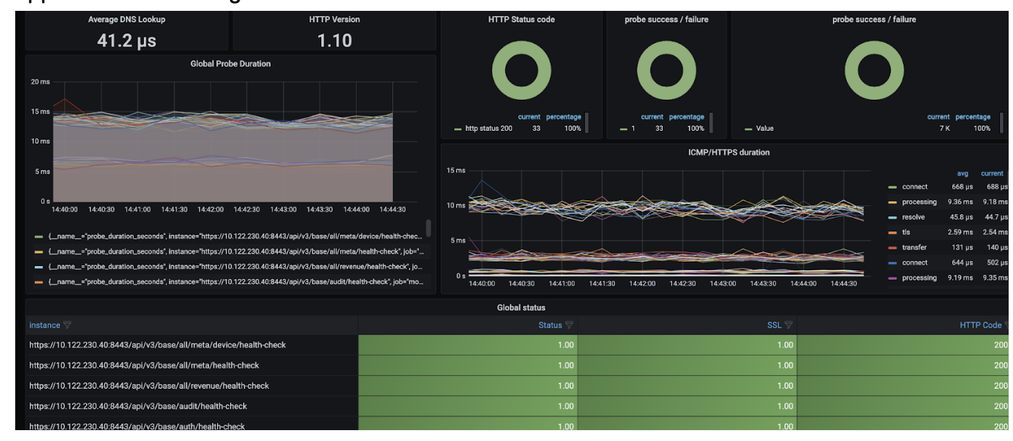
Task: Sort ICMP/HTTPS legend by current column
Action: point(992,174)
